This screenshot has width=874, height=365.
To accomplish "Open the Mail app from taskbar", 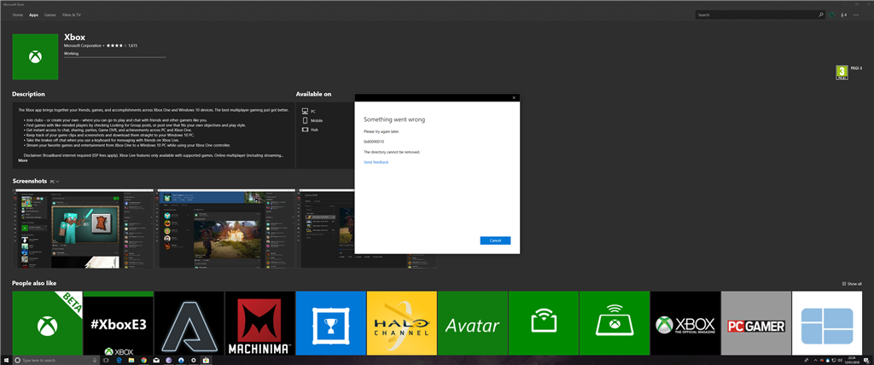I will point(156,360).
